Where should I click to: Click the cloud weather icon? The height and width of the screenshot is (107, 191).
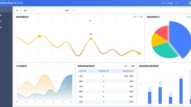[171, 3]
